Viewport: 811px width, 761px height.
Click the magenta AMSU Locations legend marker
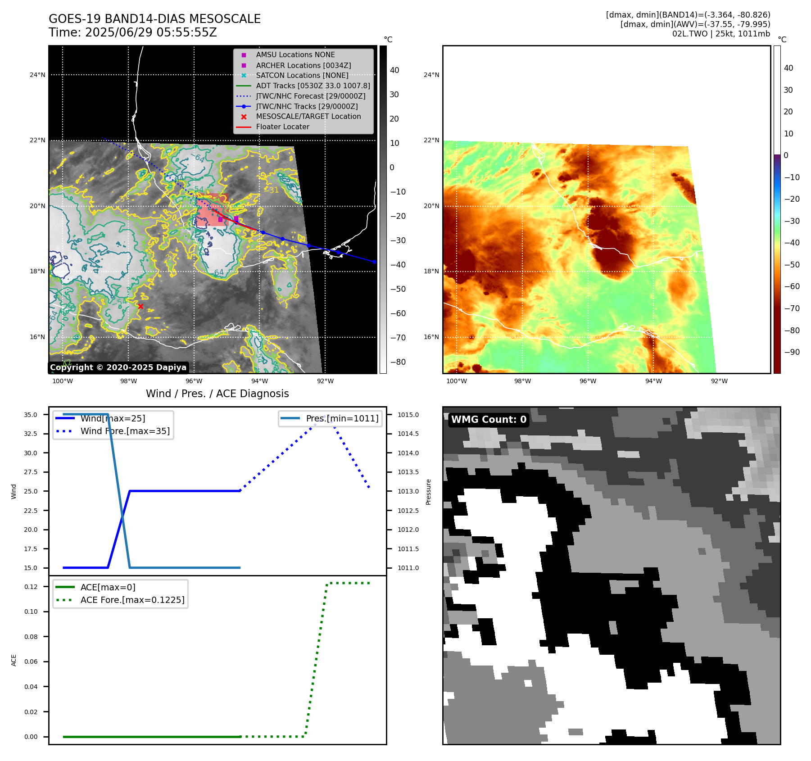[244, 55]
